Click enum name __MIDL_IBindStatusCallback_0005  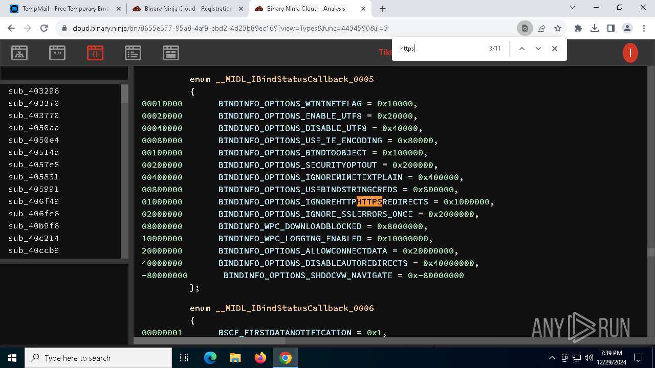(295, 79)
